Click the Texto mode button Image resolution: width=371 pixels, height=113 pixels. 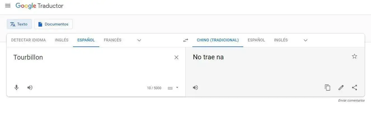[x=19, y=24]
